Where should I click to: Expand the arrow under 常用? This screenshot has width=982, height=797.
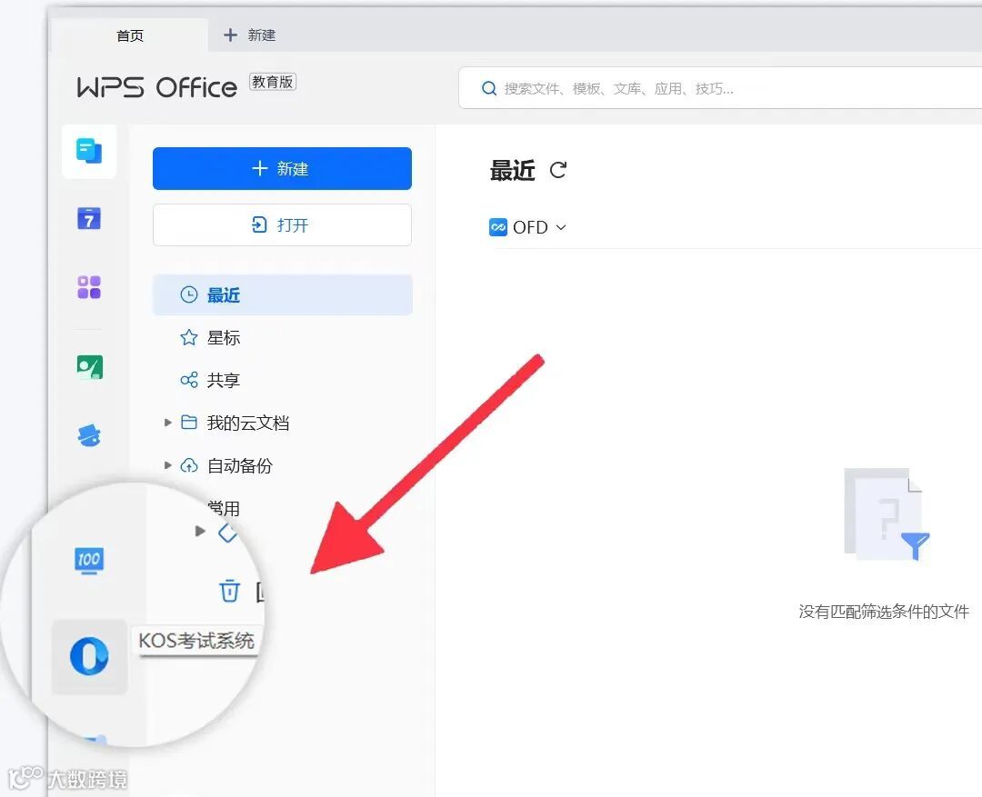(x=200, y=531)
